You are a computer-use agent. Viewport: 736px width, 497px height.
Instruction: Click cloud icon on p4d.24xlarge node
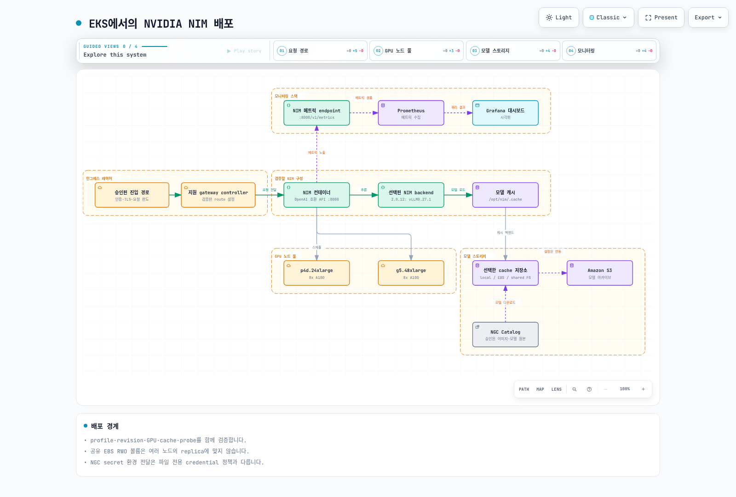pos(288,266)
